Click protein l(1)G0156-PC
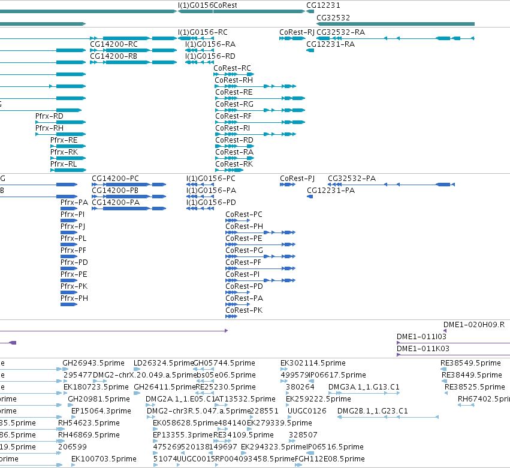510x468 pixels. (200, 185)
